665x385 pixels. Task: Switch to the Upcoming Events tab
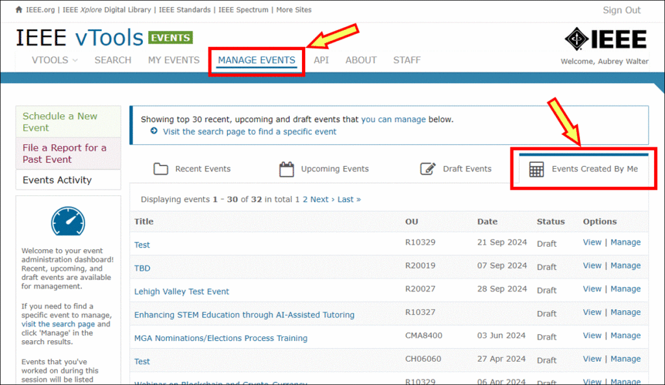324,169
